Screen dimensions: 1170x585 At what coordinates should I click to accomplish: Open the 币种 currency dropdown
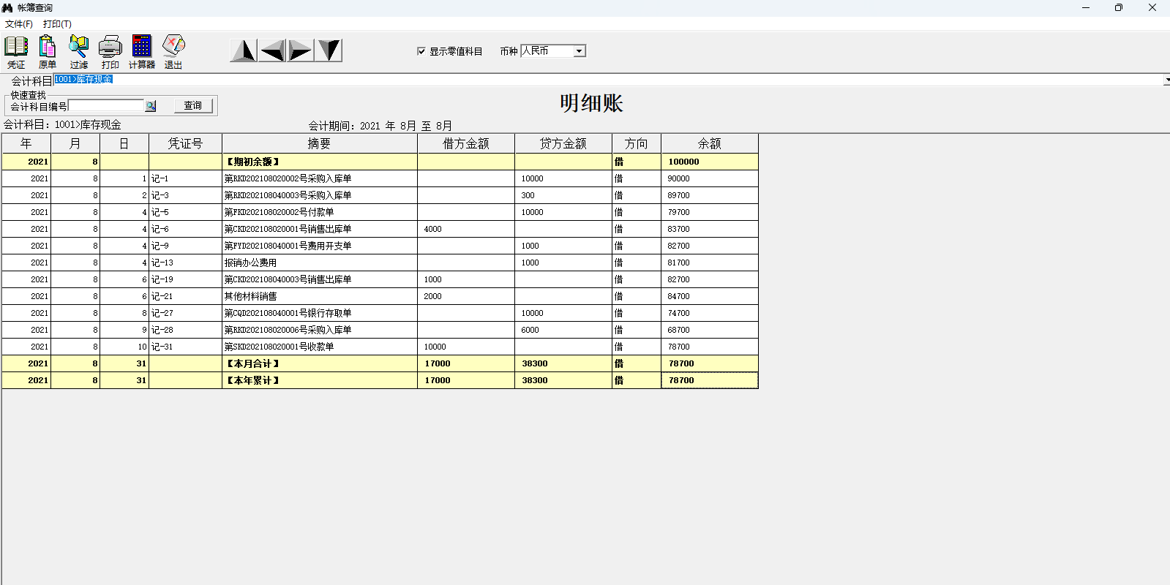tap(579, 51)
